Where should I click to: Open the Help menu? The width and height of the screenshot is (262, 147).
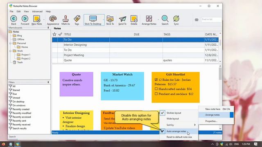[x=48, y=11]
